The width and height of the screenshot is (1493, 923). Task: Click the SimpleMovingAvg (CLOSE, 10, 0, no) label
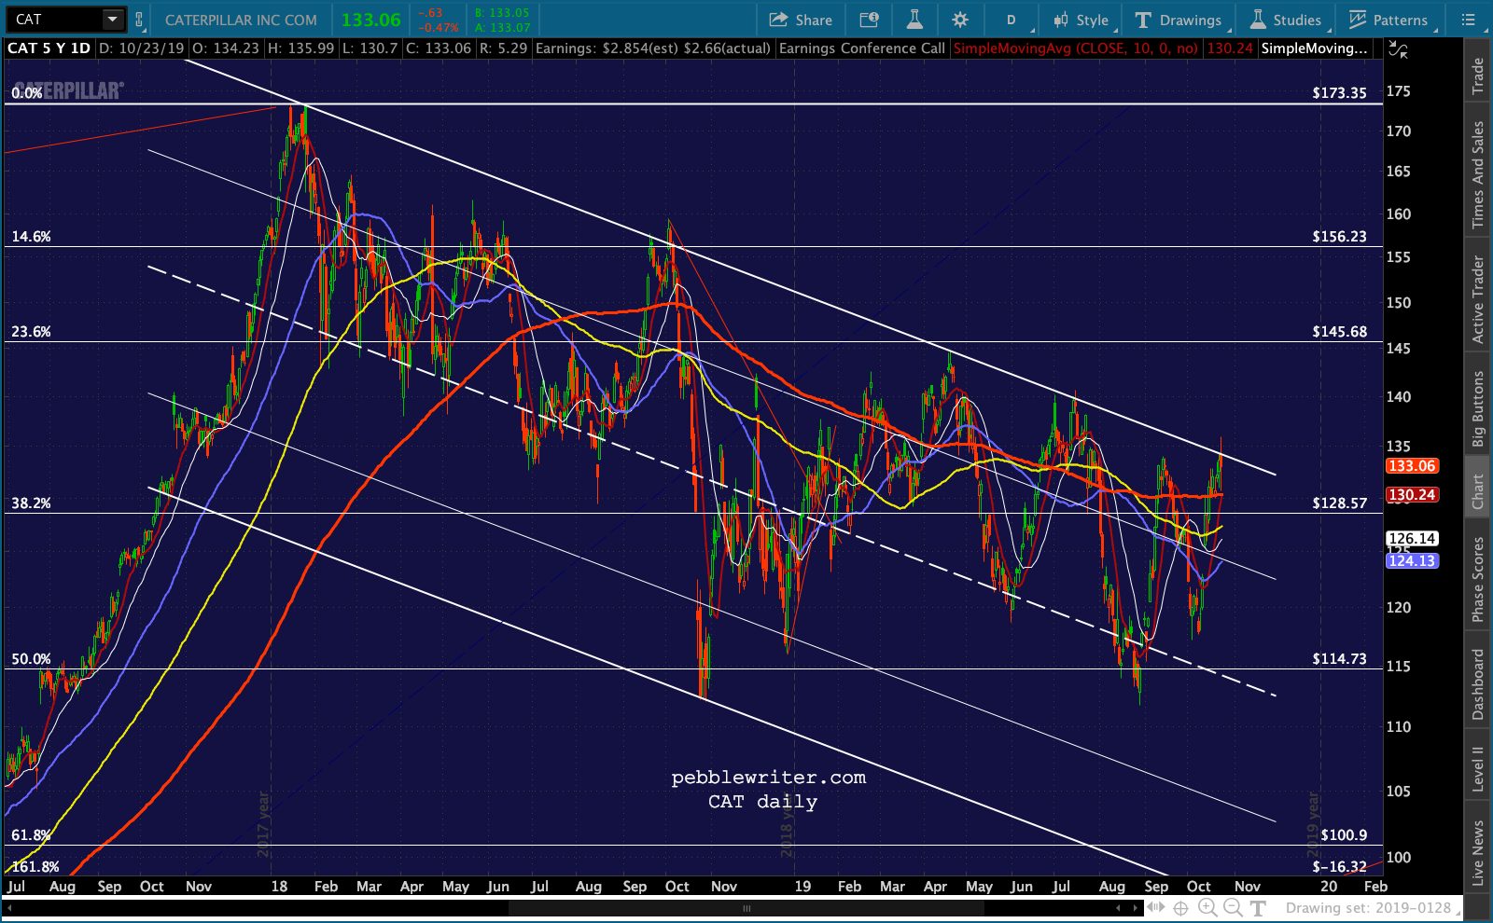click(1076, 48)
